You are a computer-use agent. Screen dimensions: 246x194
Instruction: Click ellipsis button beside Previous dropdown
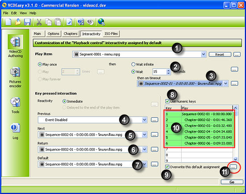(x=155, y=120)
